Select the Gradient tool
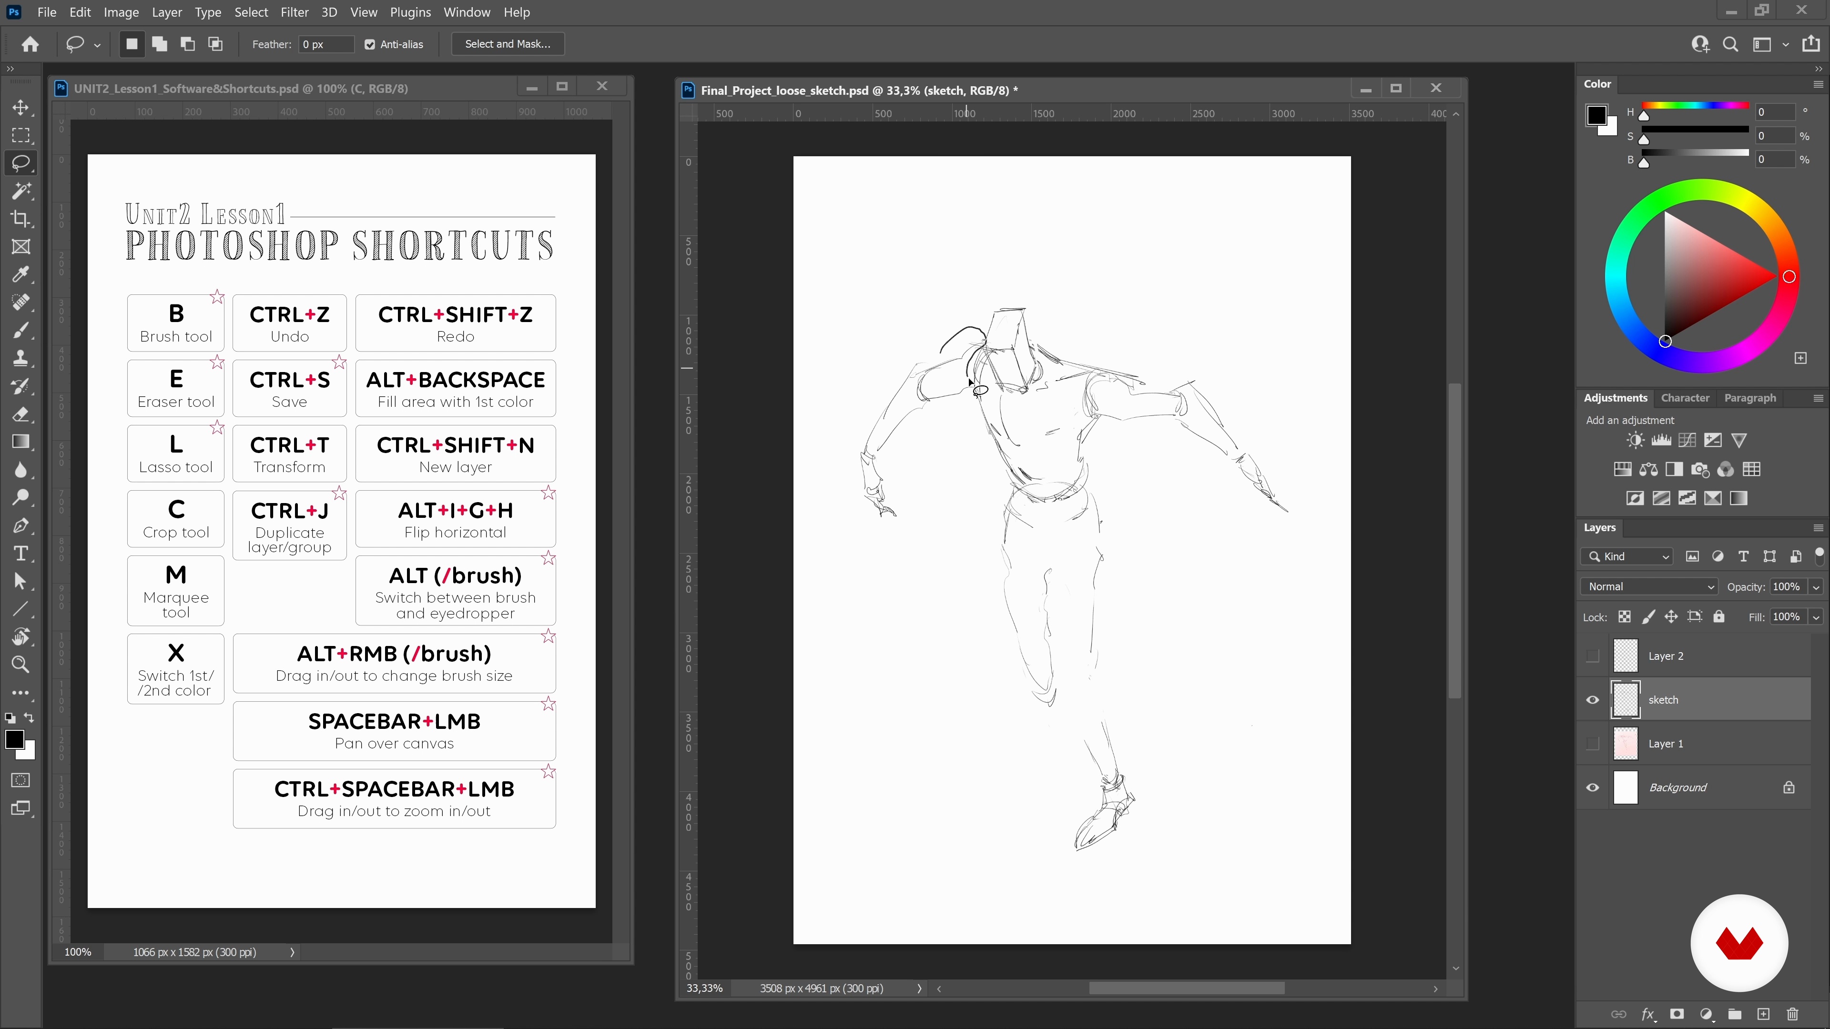This screenshot has height=1029, width=1830. click(20, 442)
